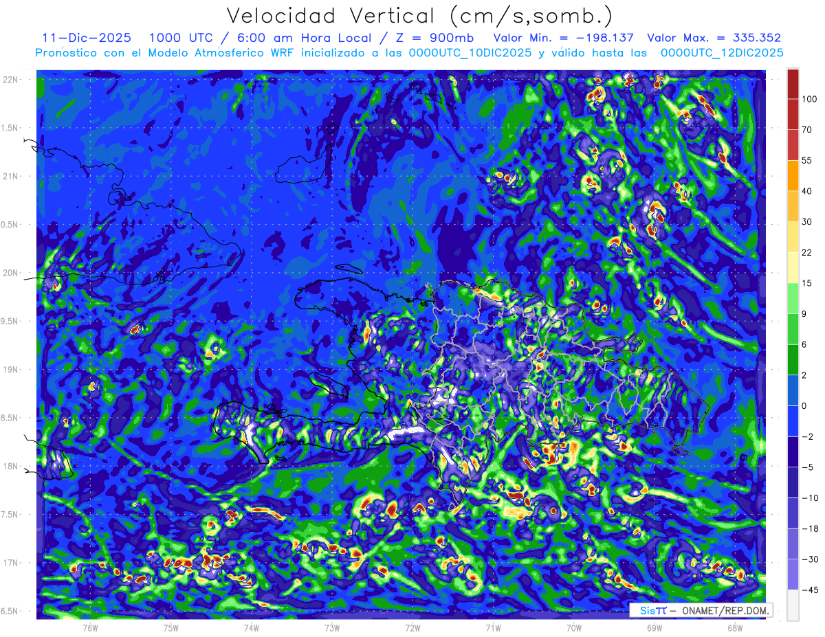Click the colorbar label "-18"
Image resolution: width=825 pixels, height=637 pixels.
(808, 528)
